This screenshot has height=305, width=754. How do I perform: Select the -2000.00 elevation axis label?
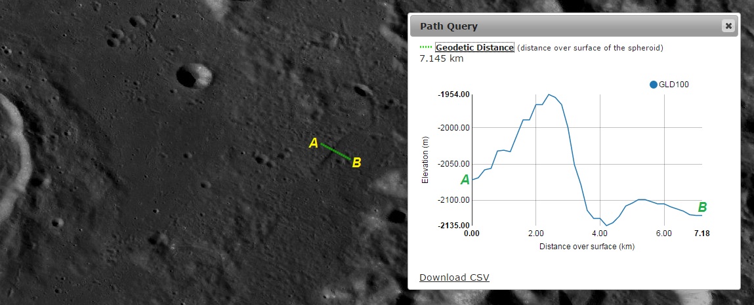point(454,128)
